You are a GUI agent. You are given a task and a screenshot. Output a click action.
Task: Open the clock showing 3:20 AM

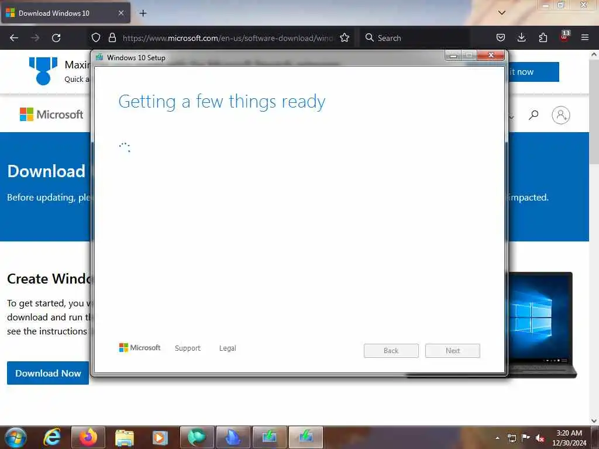(569, 437)
